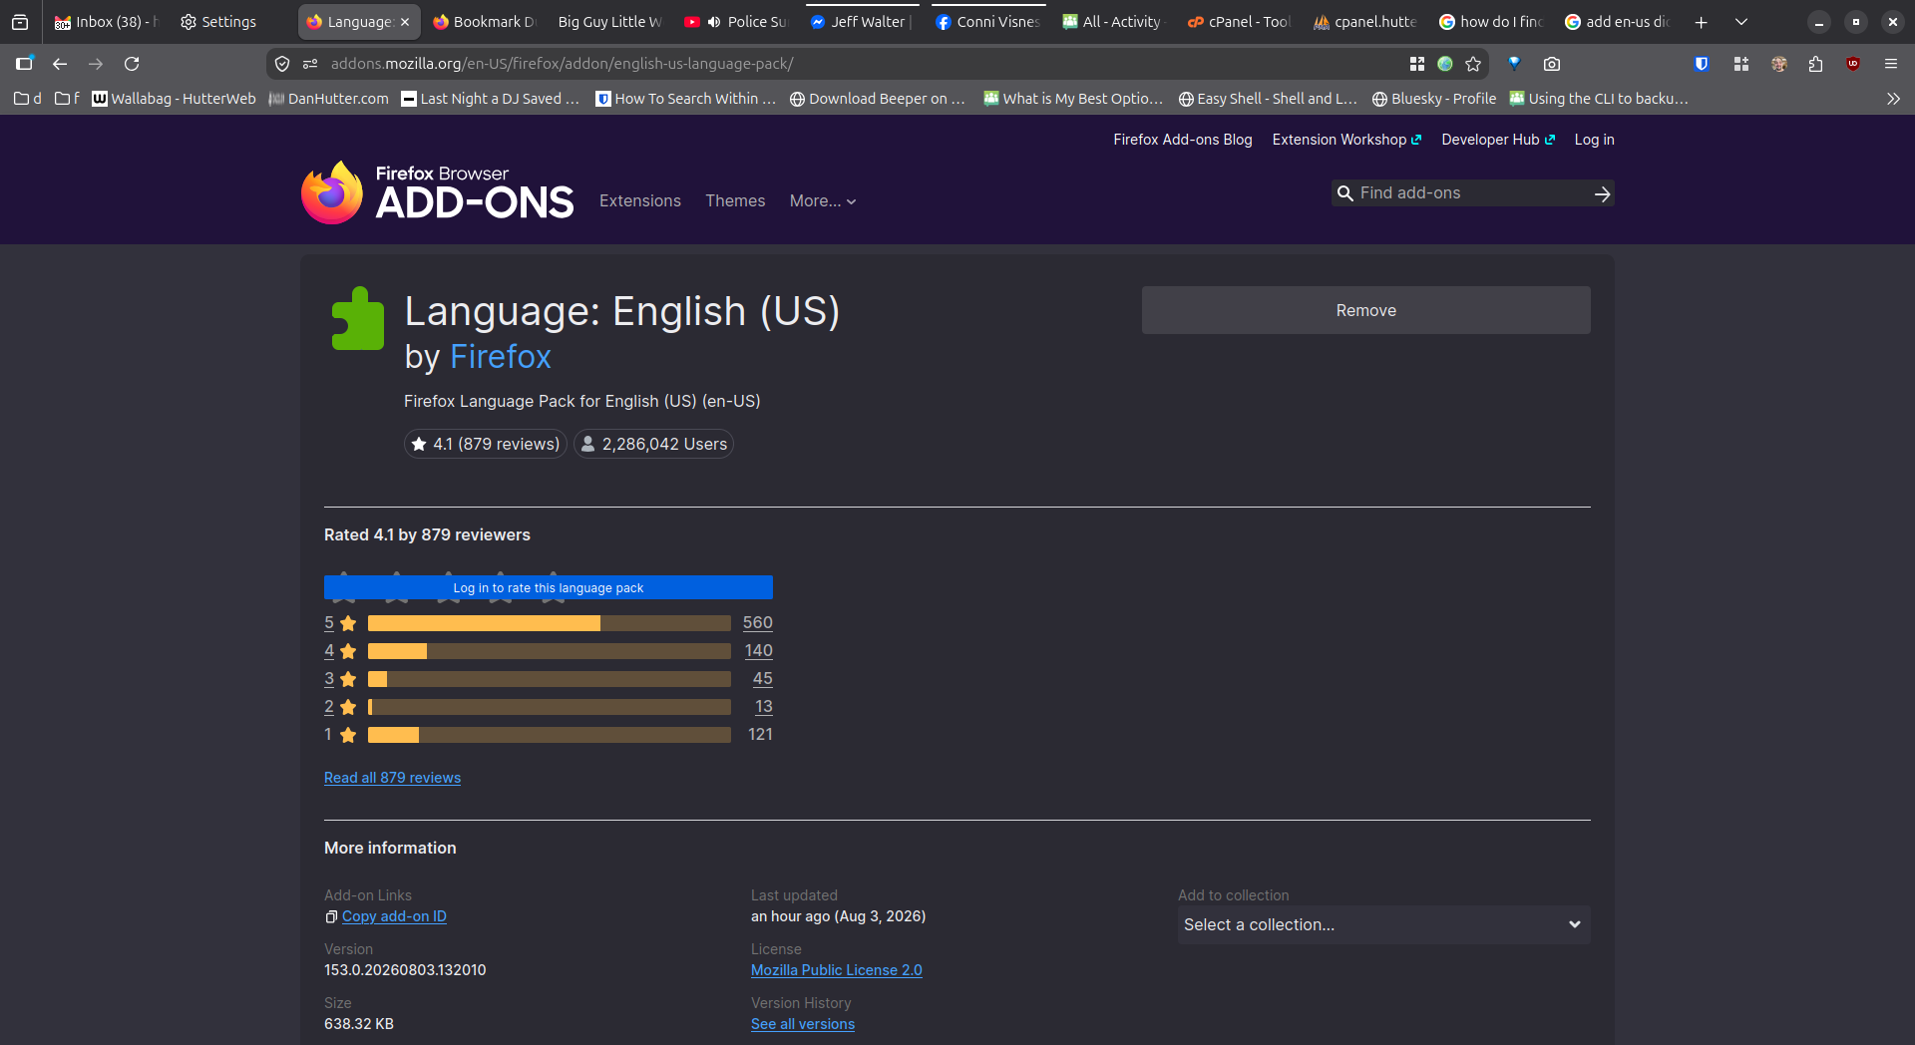
Task: Open the Mozilla Public License 2.0 link
Action: (837, 970)
